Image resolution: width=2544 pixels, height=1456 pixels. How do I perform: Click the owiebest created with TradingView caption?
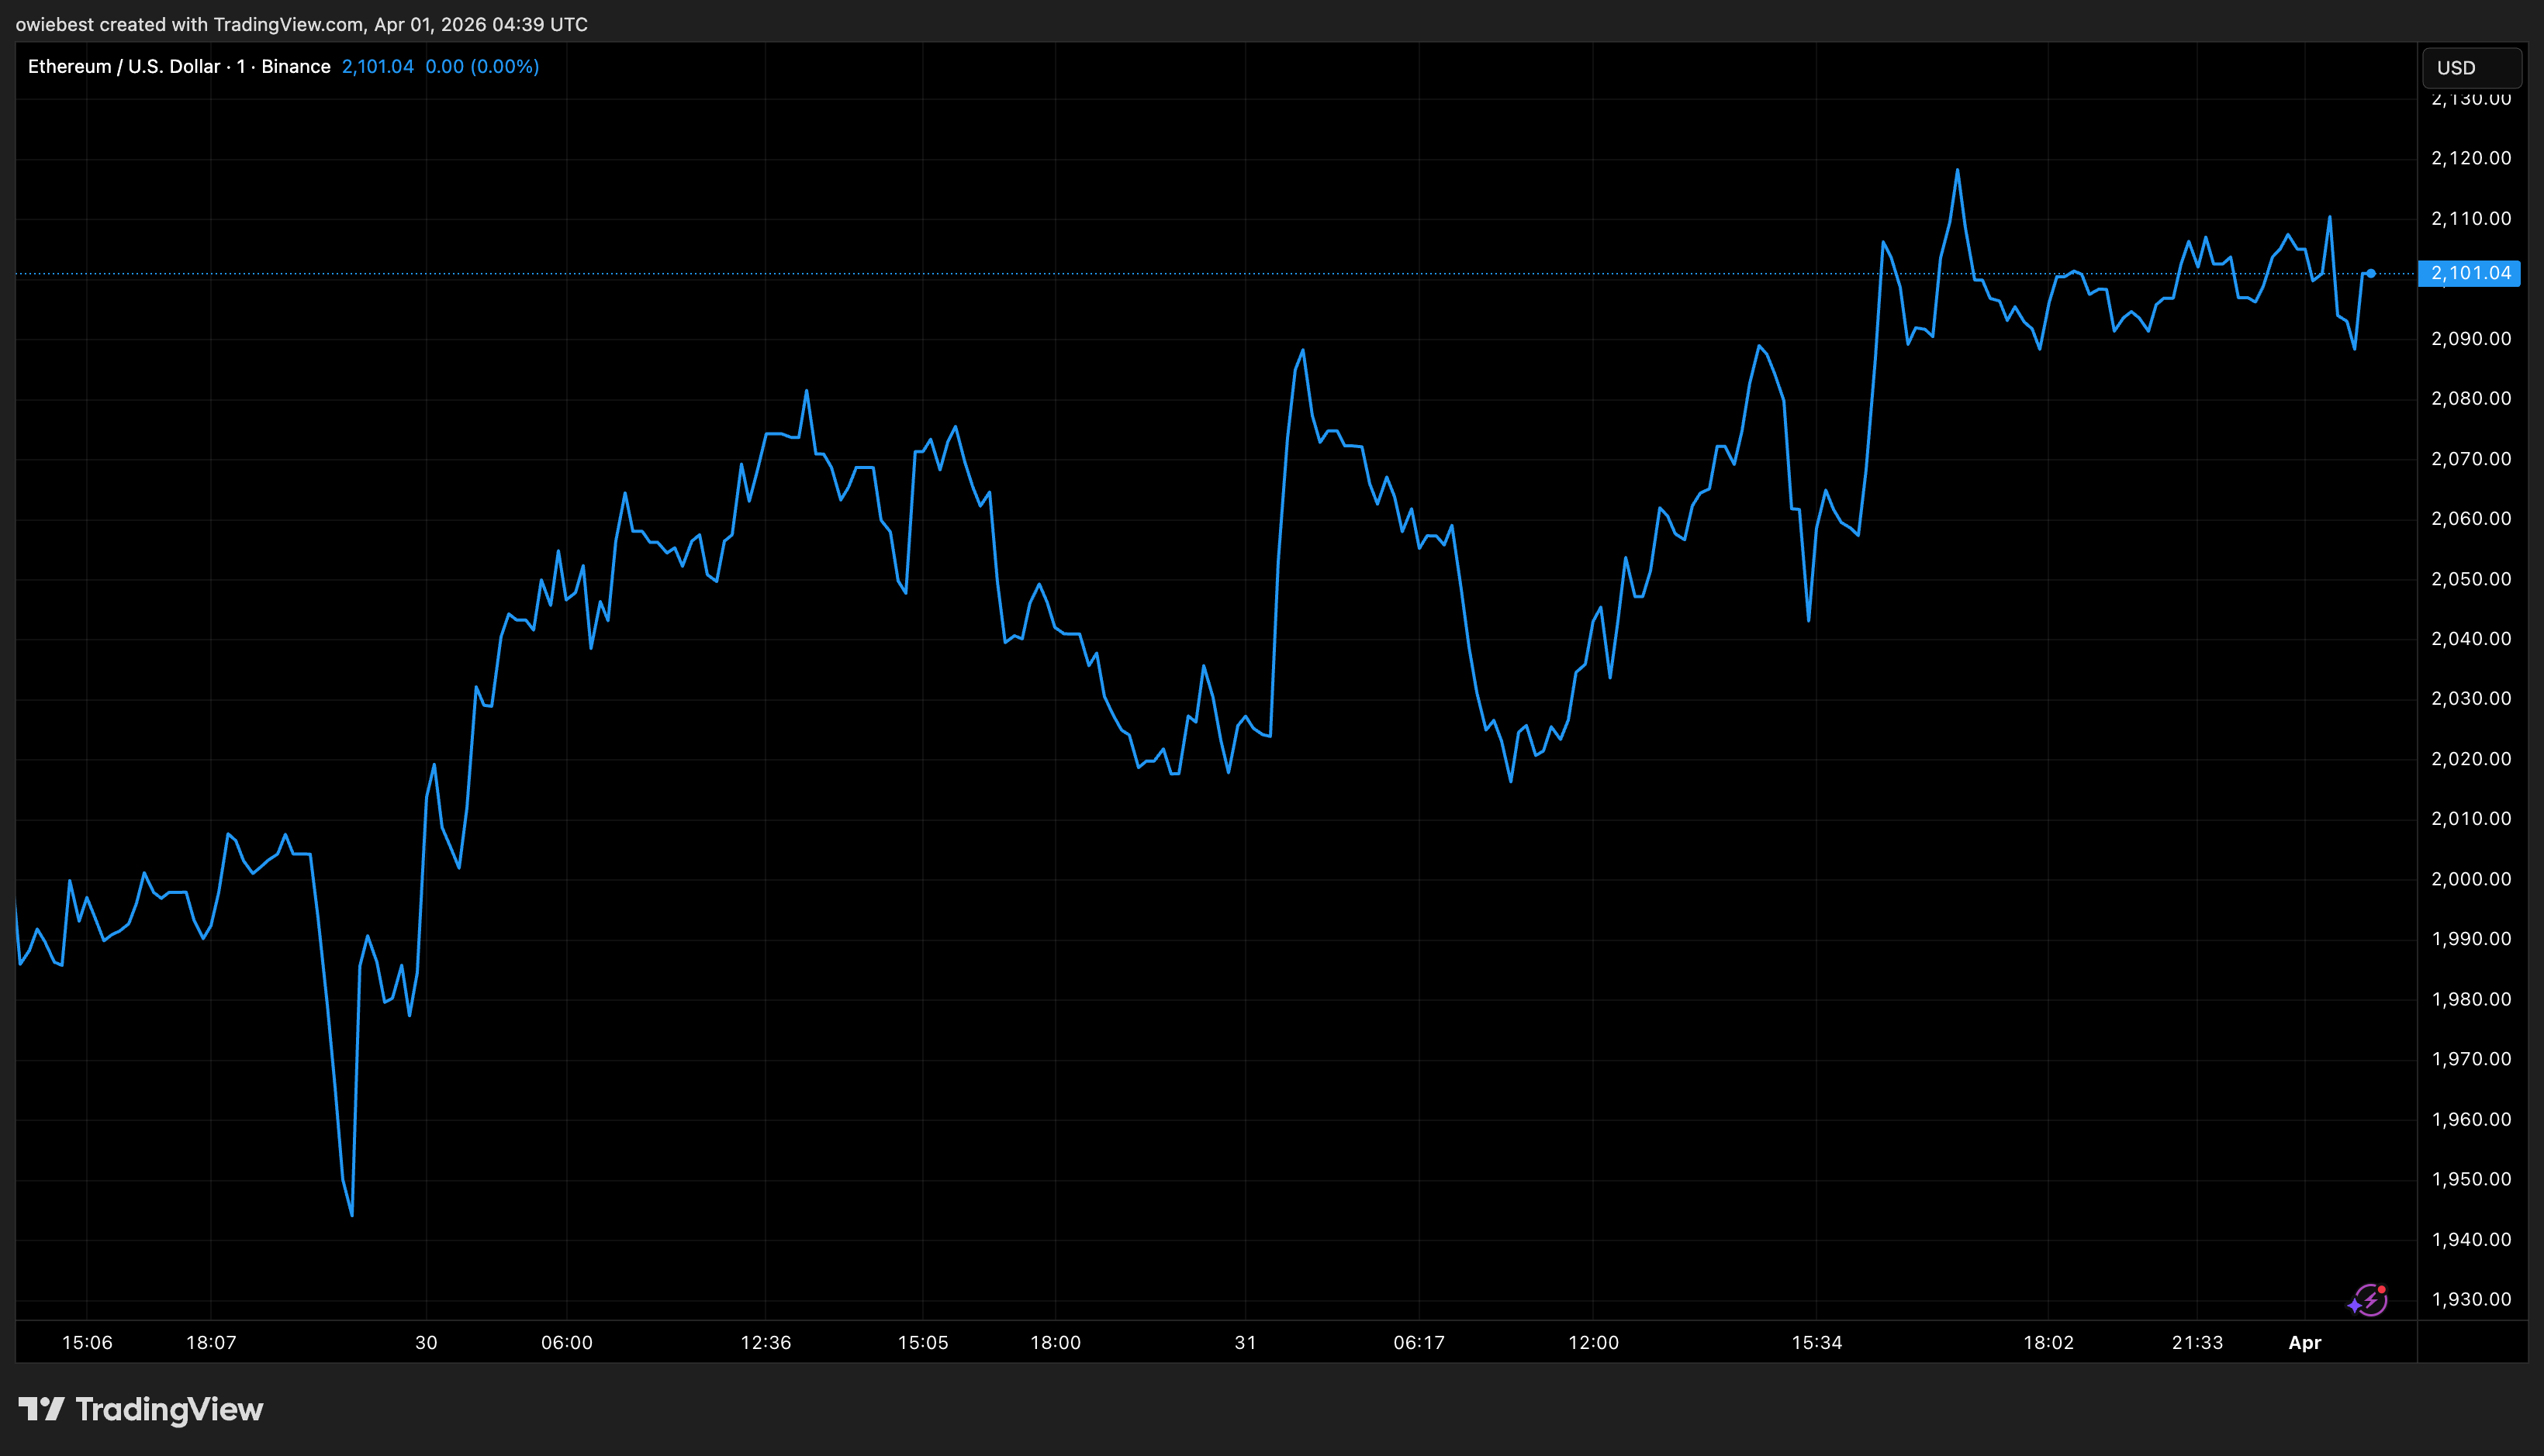301,24
